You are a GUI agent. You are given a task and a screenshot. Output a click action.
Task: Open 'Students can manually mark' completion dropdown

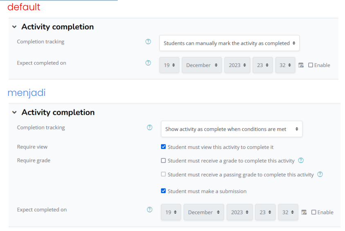pos(229,43)
